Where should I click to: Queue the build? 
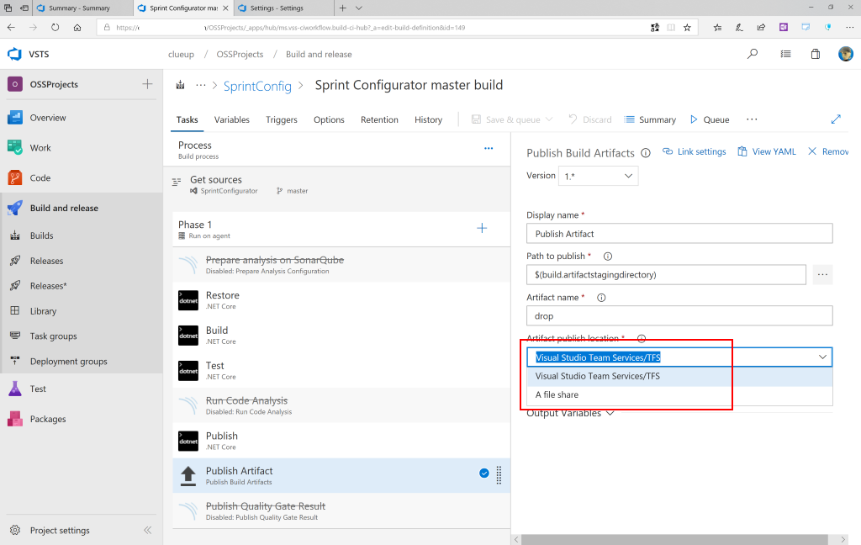point(710,119)
